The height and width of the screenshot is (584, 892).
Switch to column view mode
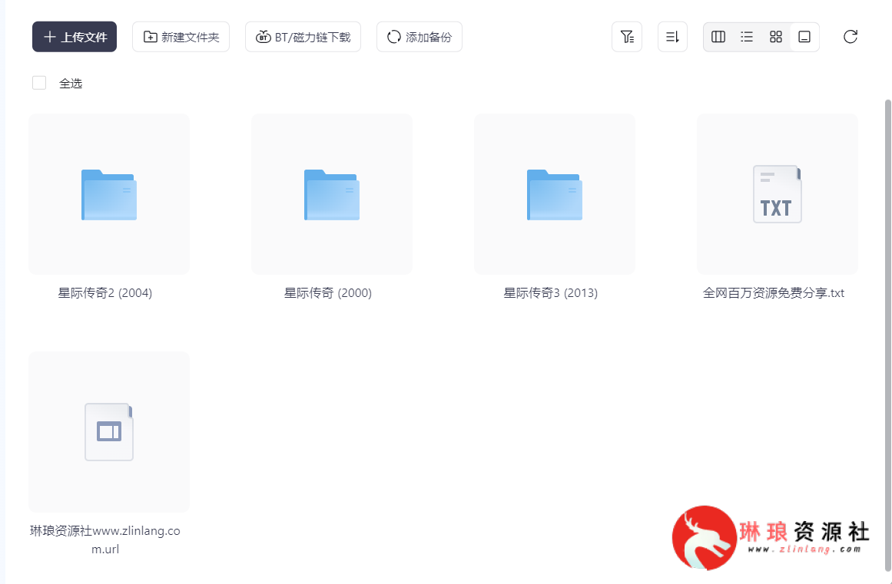coord(718,37)
